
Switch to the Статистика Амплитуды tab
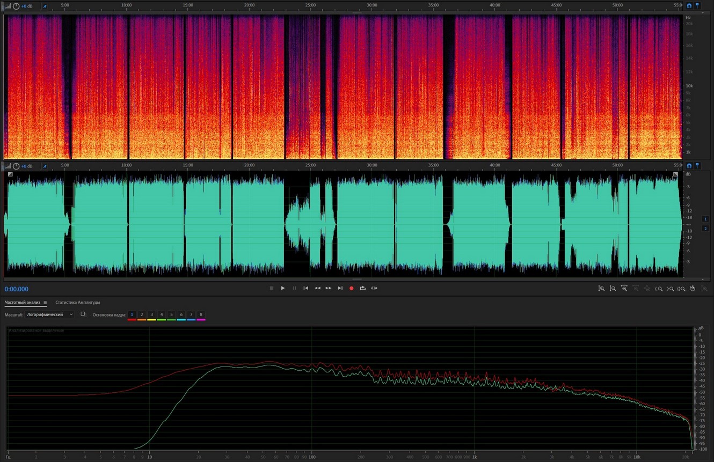[x=77, y=303]
